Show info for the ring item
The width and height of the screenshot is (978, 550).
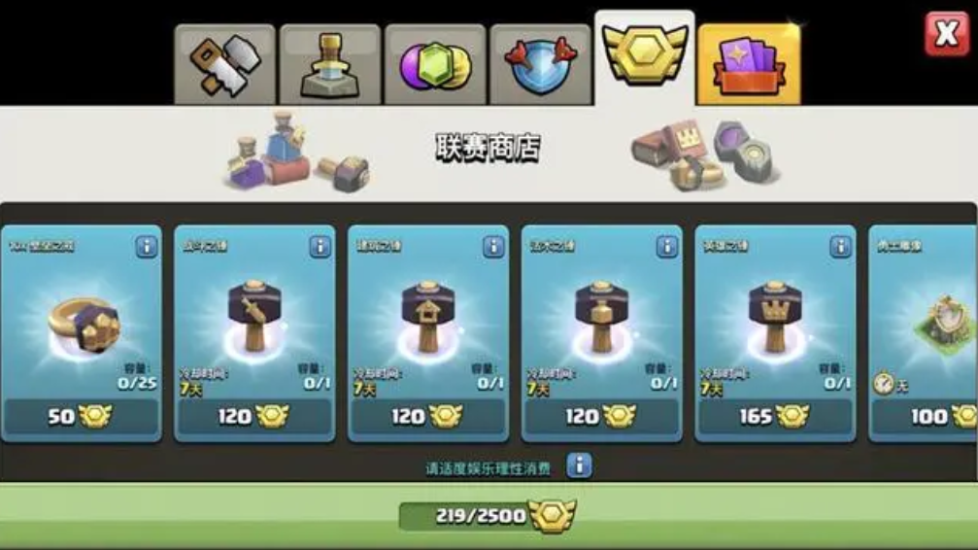pos(147,247)
